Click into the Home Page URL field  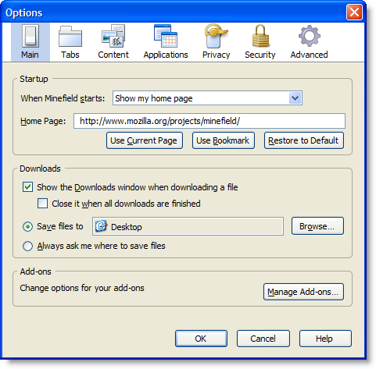(x=209, y=121)
